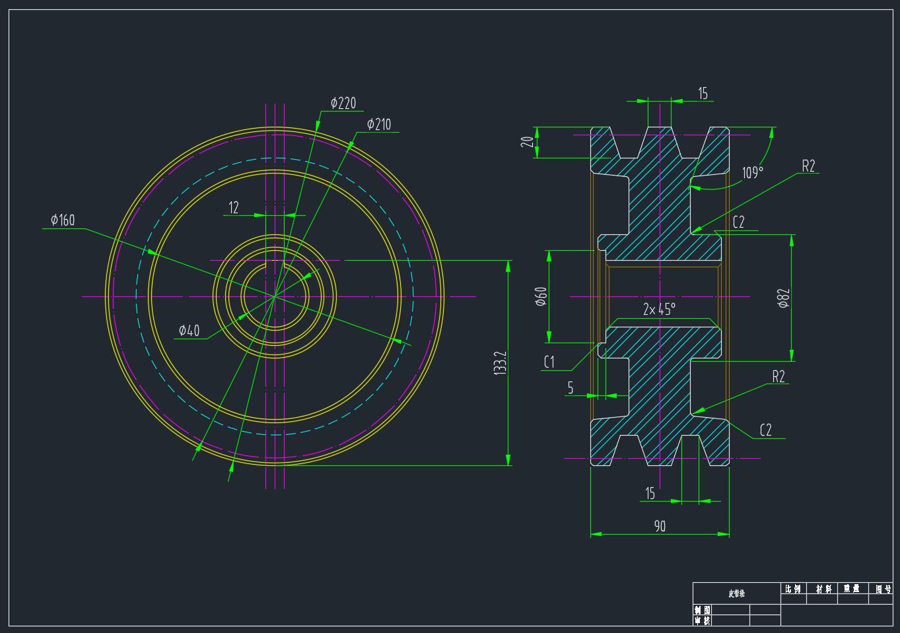Select the 90 overall width dimension
The height and width of the screenshot is (633, 900).
[660, 526]
